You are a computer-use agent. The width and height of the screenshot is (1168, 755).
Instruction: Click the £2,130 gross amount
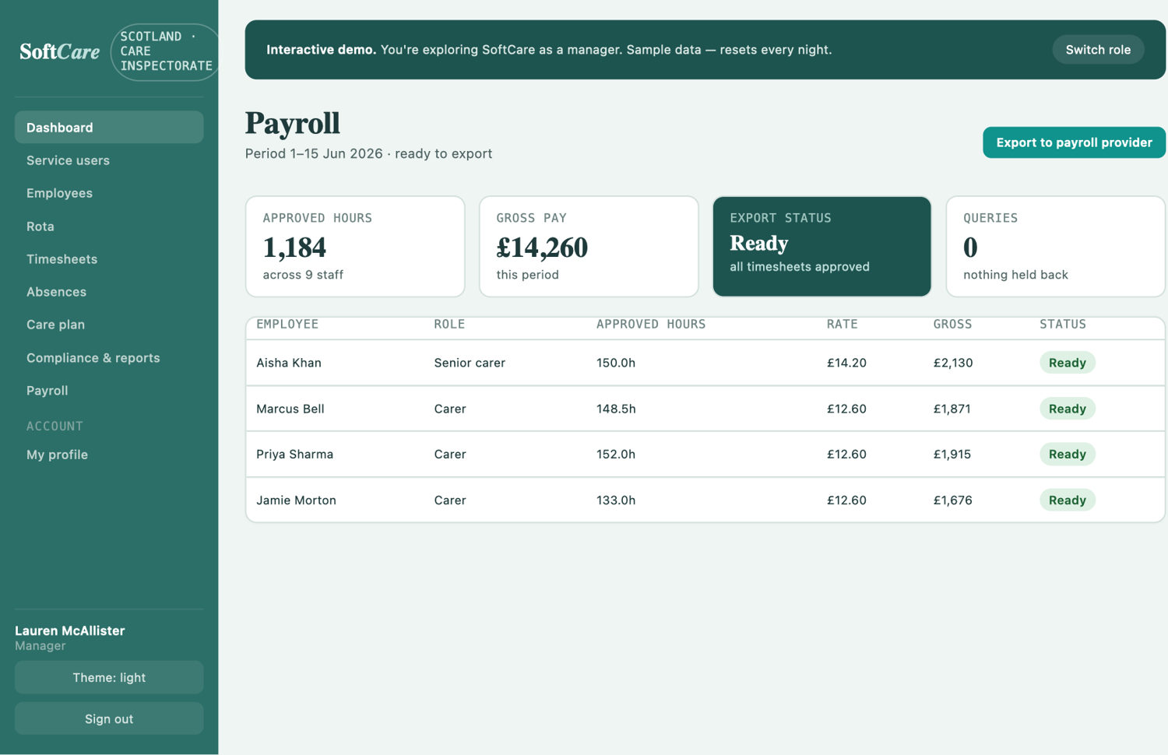click(953, 363)
